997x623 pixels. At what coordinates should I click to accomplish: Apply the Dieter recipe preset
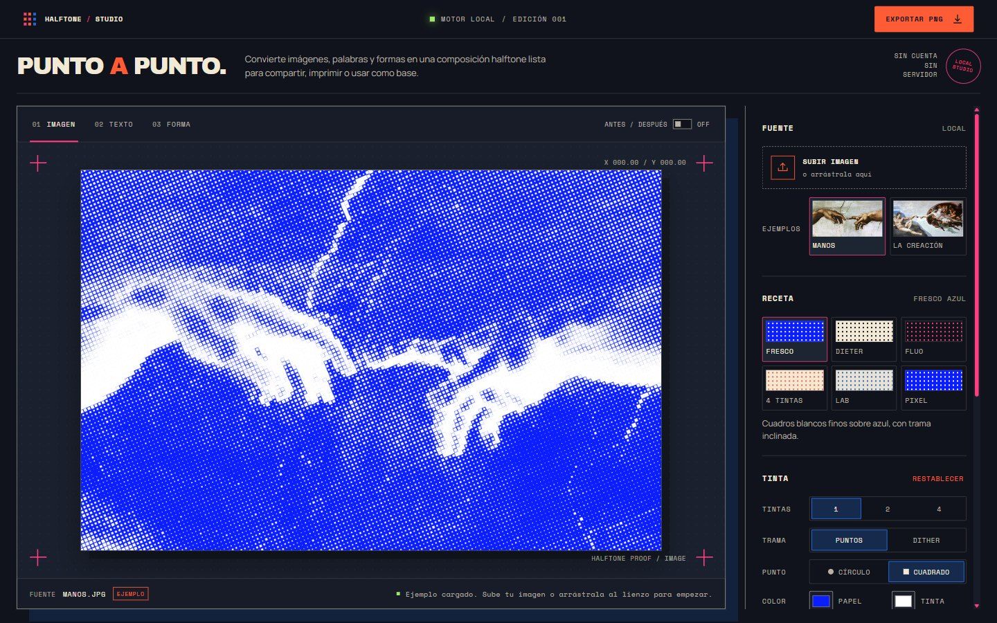[x=864, y=339]
